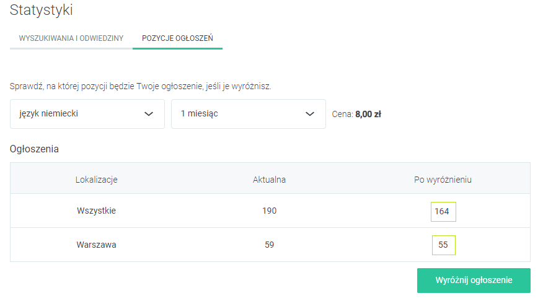543x301 pixels.
Task: Click the price text 8,00 zł
Action: (x=368, y=114)
